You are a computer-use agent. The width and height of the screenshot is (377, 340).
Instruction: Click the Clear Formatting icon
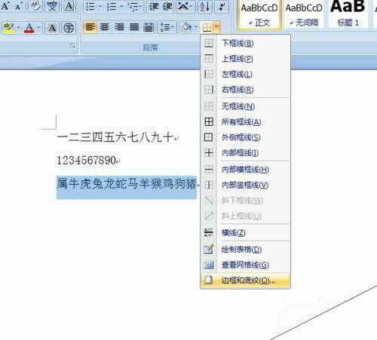click(x=35, y=6)
